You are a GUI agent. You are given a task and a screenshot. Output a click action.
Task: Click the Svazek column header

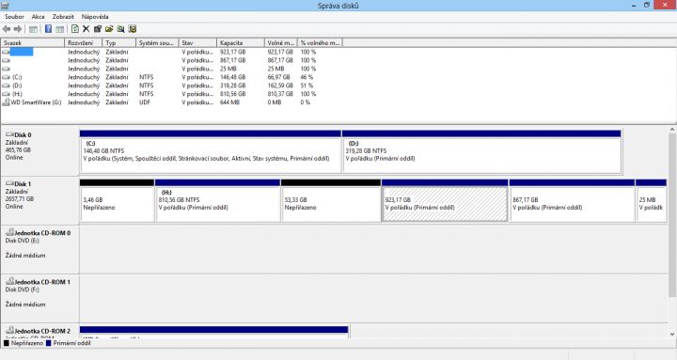click(x=33, y=42)
